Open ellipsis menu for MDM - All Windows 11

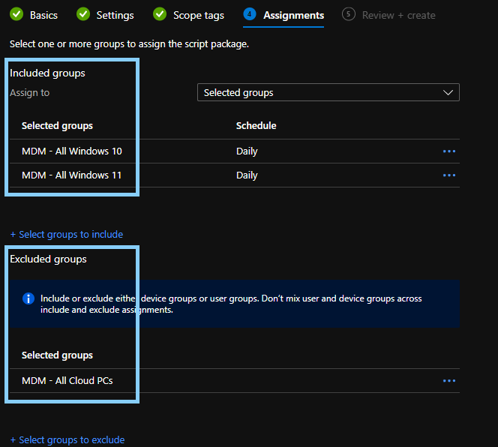coord(449,175)
